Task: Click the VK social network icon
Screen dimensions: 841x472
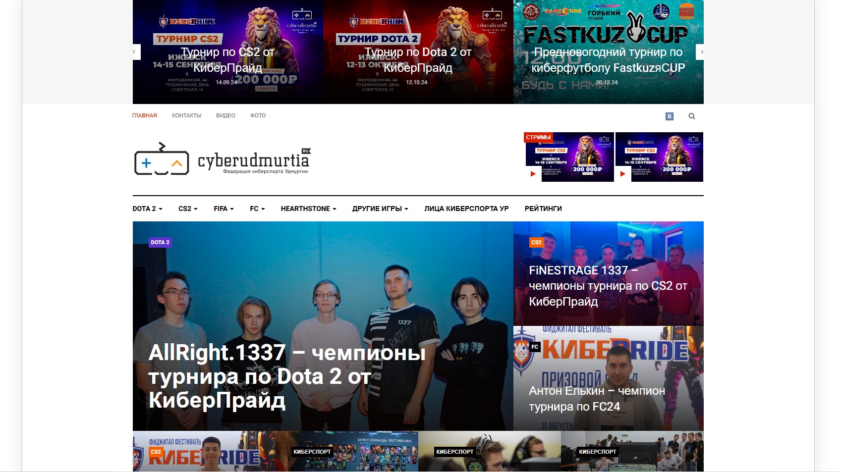Action: [x=669, y=116]
